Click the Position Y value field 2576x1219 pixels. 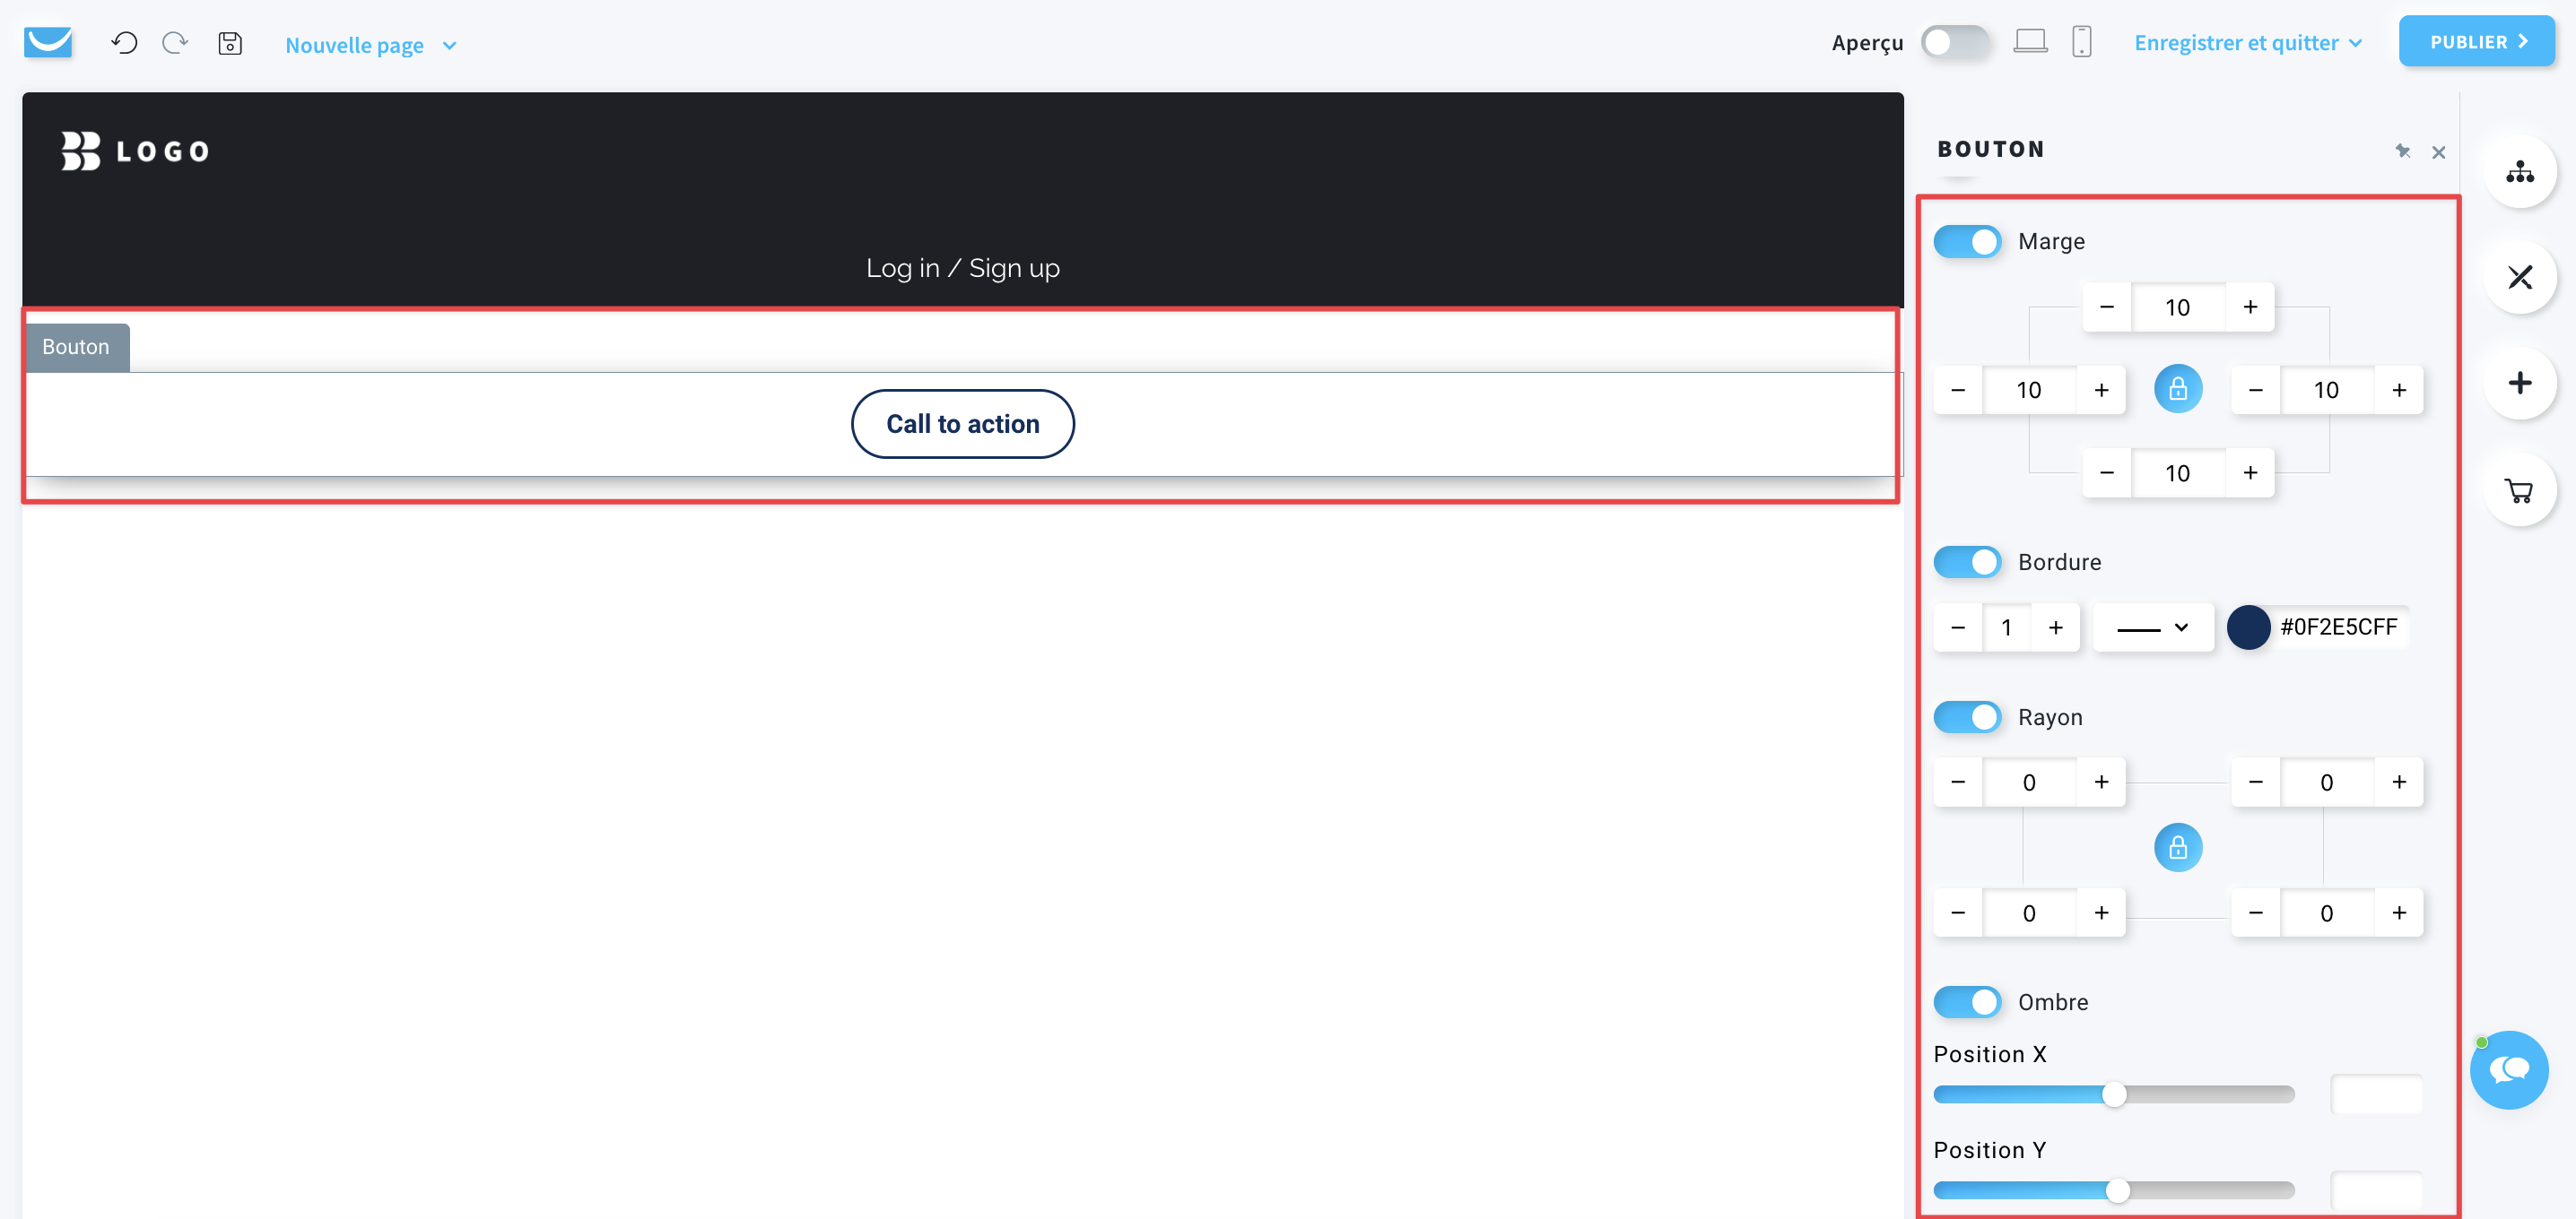2376,1191
